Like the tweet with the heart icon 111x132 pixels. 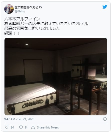(x=6, y=127)
